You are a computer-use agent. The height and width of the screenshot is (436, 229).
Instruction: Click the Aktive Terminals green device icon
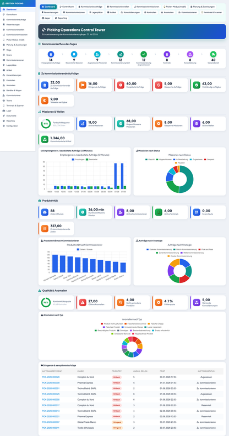(x=159, y=212)
